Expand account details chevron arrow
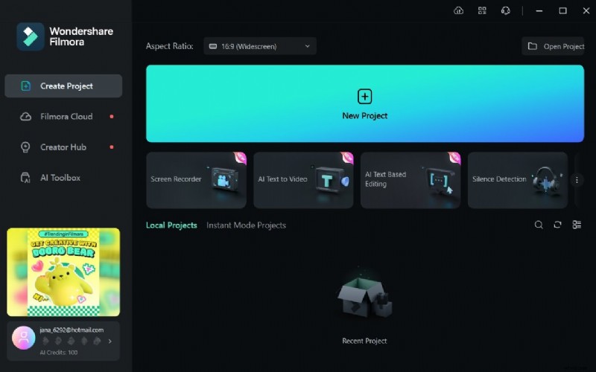This screenshot has width=596, height=372. click(x=110, y=341)
